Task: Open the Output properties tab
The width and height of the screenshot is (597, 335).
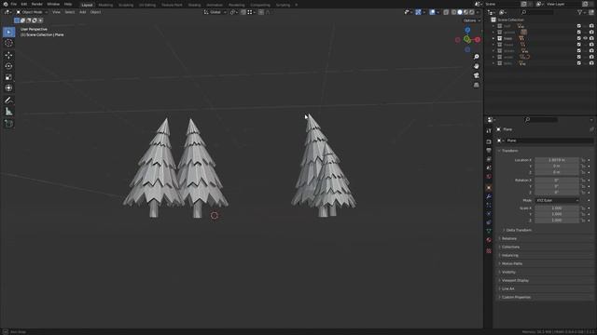Action: click(x=489, y=151)
